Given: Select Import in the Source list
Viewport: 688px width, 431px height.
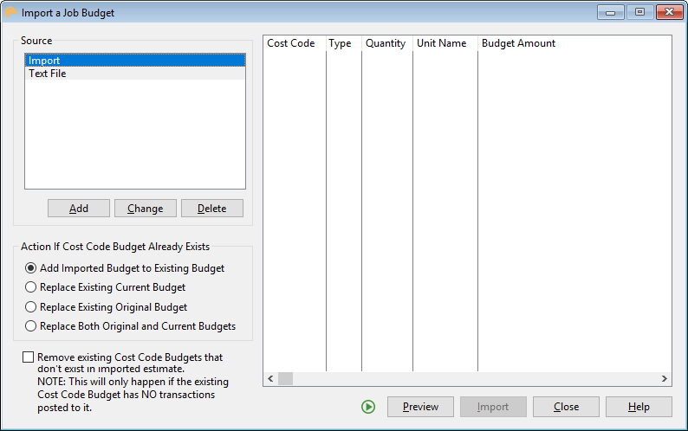Looking at the screenshot, I should 134,61.
